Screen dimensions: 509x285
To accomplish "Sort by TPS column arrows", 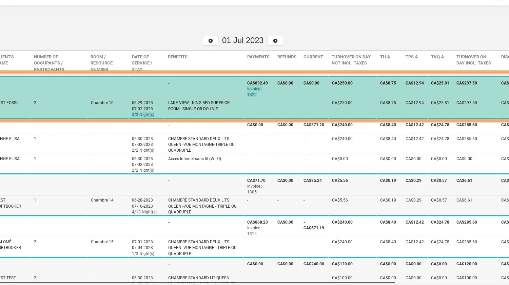I will (x=416, y=57).
